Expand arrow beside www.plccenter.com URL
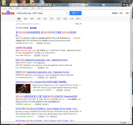 pos(36,117)
